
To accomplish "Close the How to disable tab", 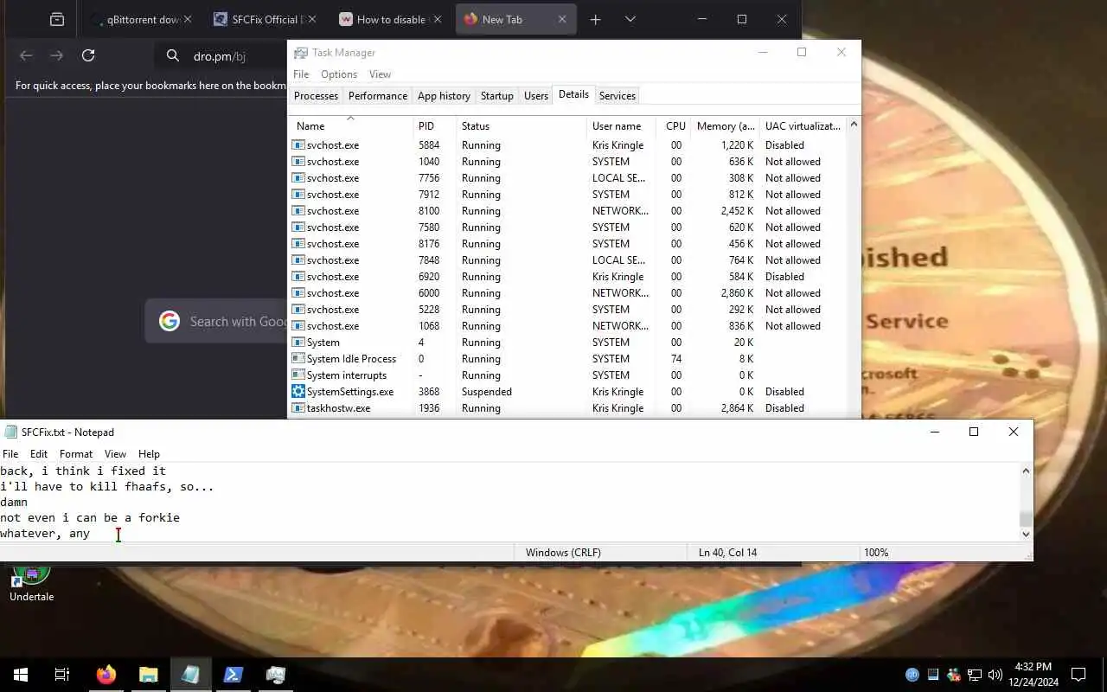I will pyautogui.click(x=437, y=19).
